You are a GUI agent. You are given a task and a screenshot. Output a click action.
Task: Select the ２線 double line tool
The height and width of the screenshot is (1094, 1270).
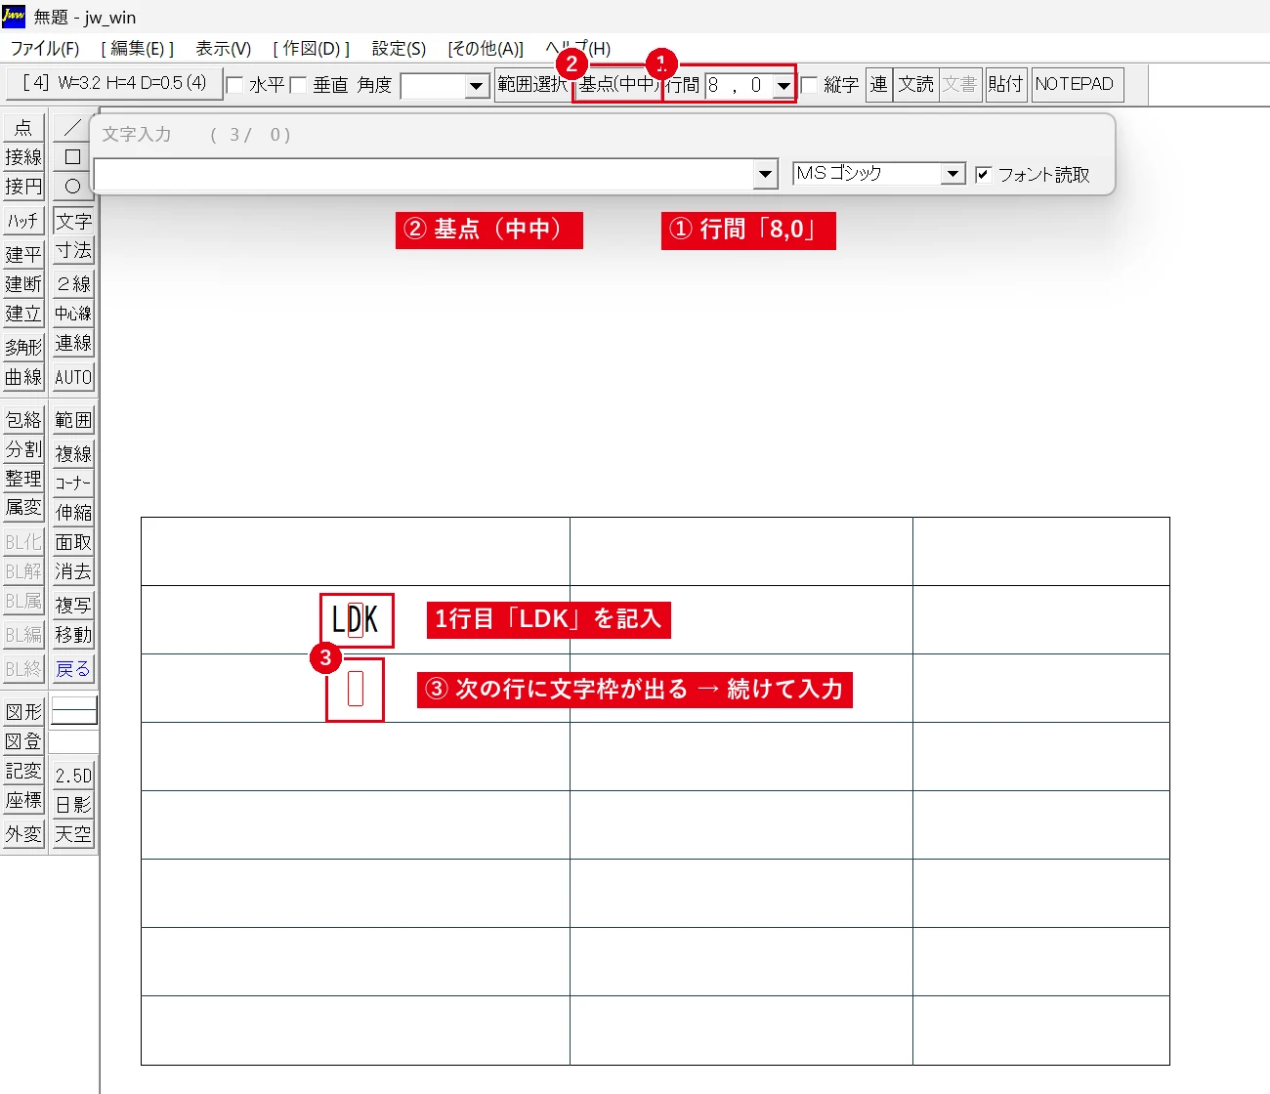73,283
